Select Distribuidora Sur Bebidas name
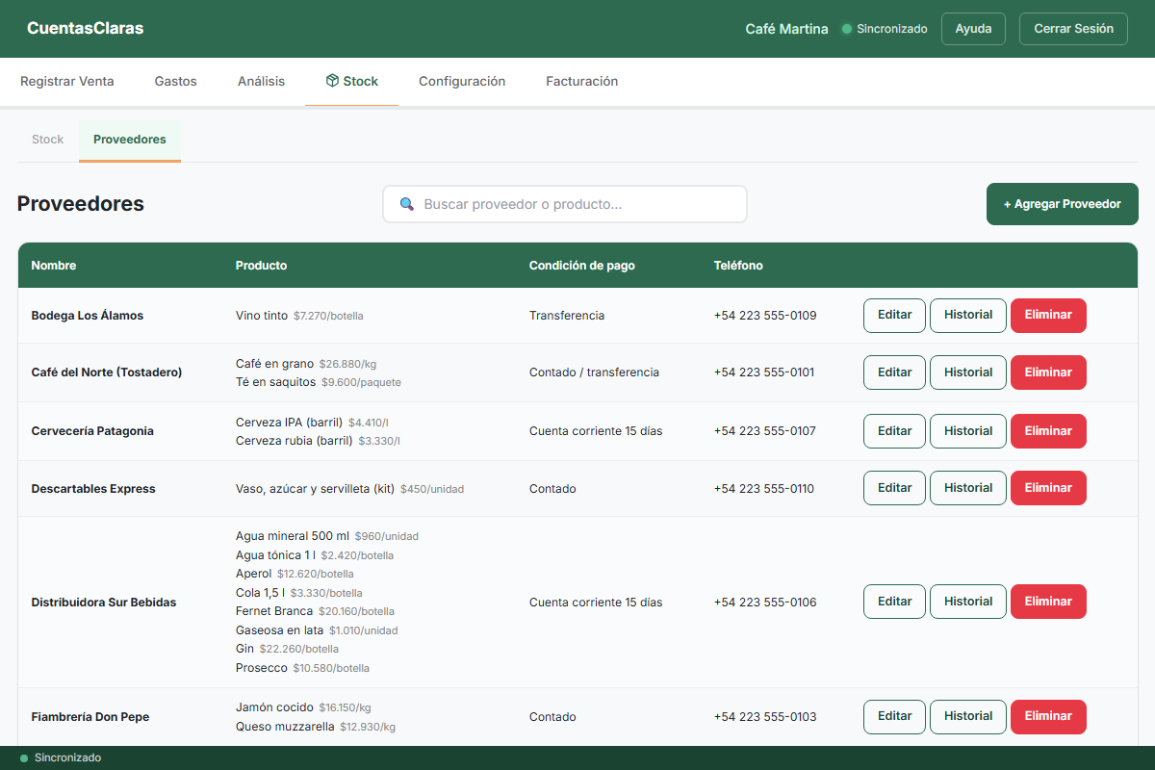 tap(104, 603)
